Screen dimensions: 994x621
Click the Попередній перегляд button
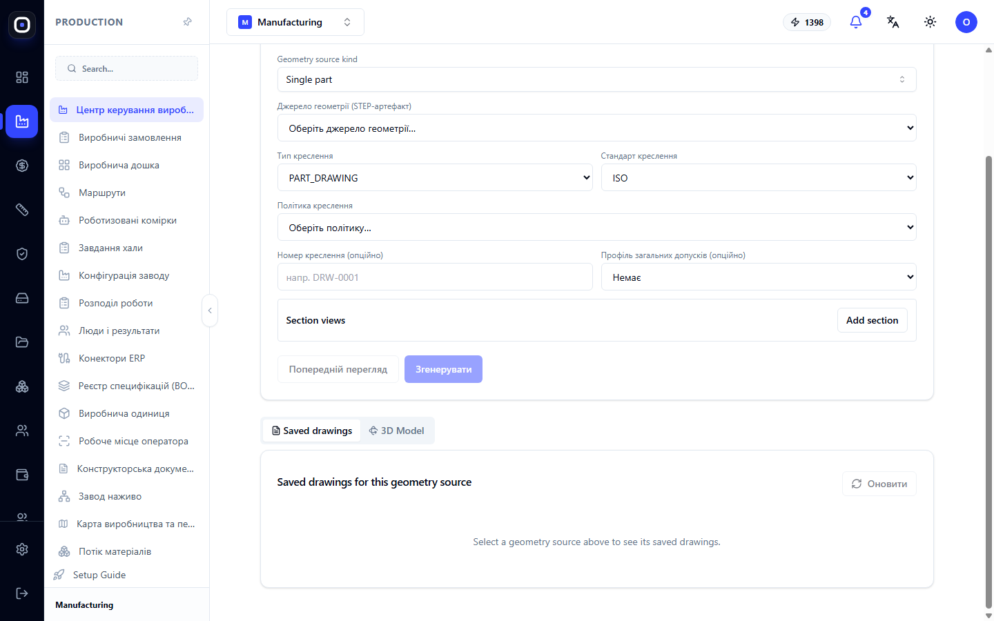pos(338,369)
